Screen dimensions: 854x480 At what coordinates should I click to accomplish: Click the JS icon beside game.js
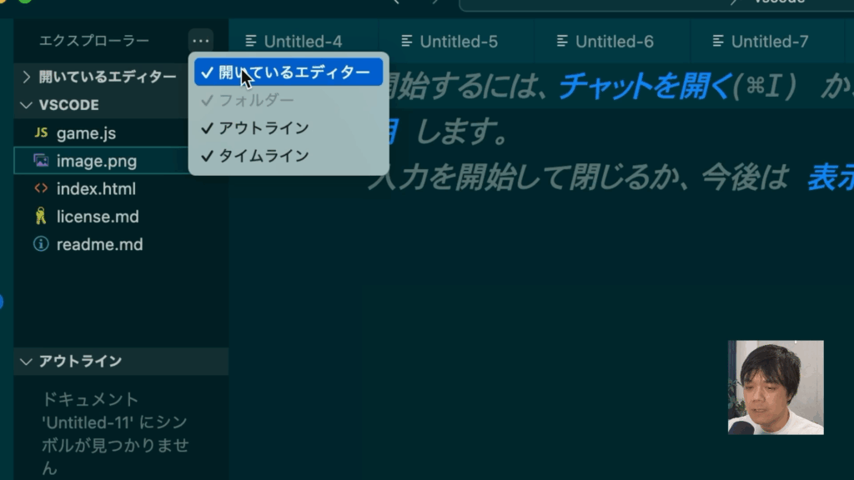40,133
